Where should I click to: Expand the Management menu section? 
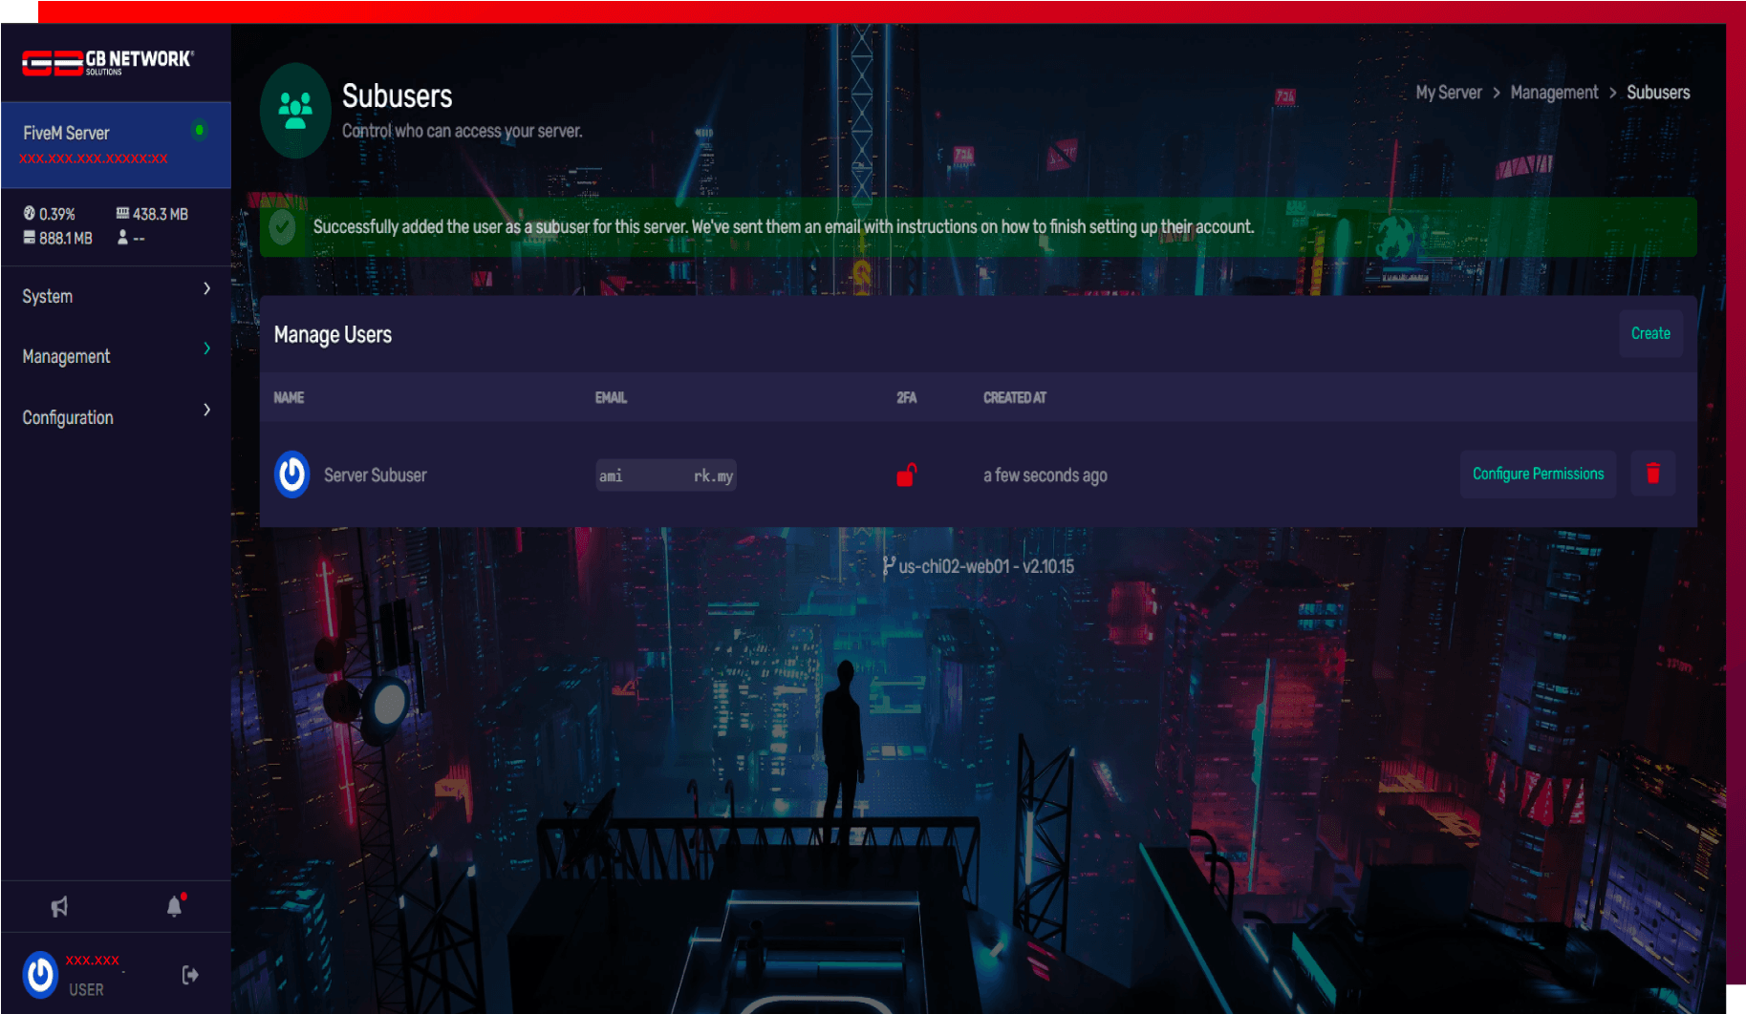(x=115, y=356)
